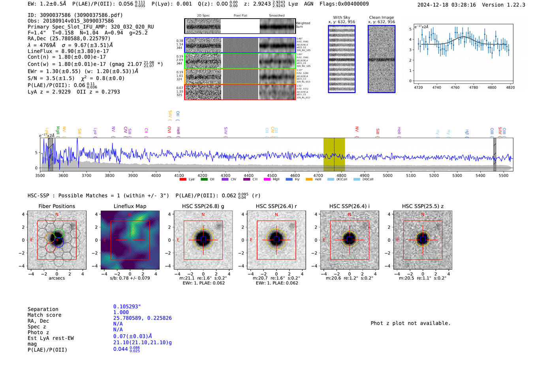Screen dimensions: 553x377
Task: Click the green MgII line marker
Action: pyautogui.click(x=58, y=131)
